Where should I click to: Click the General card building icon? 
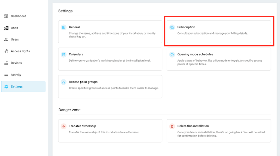[x=64, y=27]
